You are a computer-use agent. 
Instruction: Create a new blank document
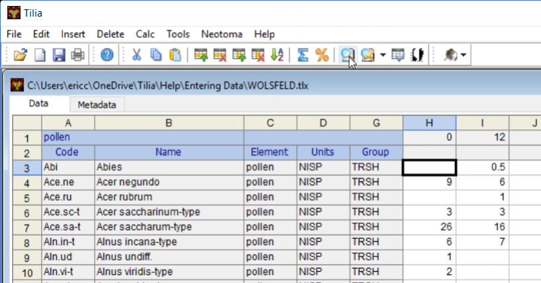coord(40,55)
